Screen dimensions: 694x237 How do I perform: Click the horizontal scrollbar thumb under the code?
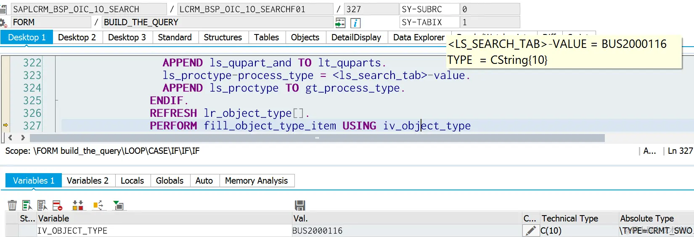[317, 138]
